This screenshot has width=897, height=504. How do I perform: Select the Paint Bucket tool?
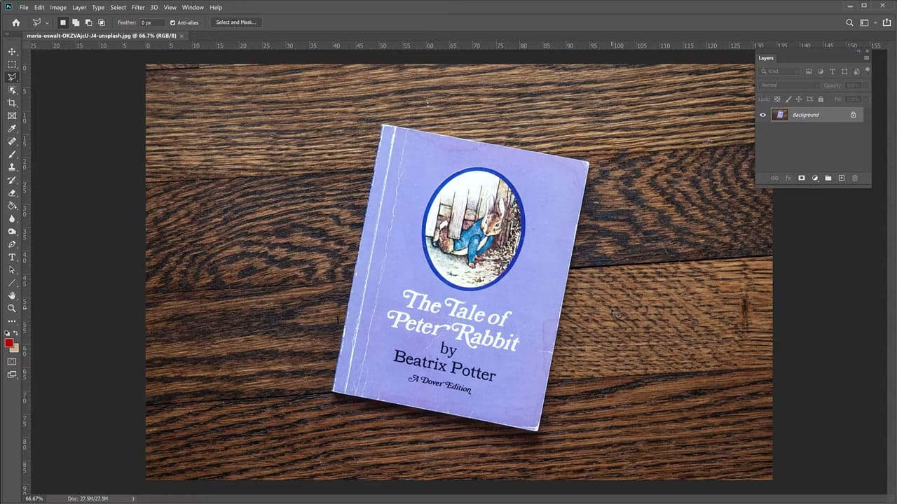pos(12,206)
